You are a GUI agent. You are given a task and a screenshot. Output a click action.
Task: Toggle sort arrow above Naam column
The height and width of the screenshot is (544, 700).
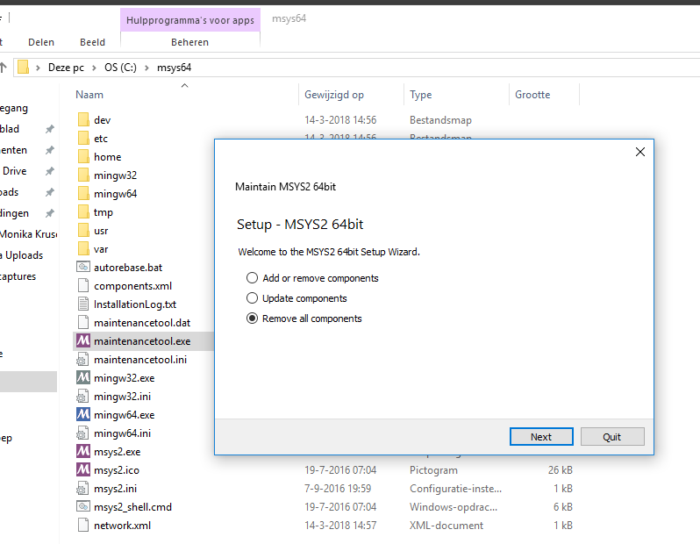point(185,85)
